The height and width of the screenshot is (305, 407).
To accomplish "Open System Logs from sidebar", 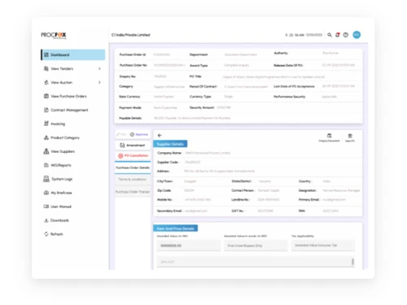I will point(62,179).
